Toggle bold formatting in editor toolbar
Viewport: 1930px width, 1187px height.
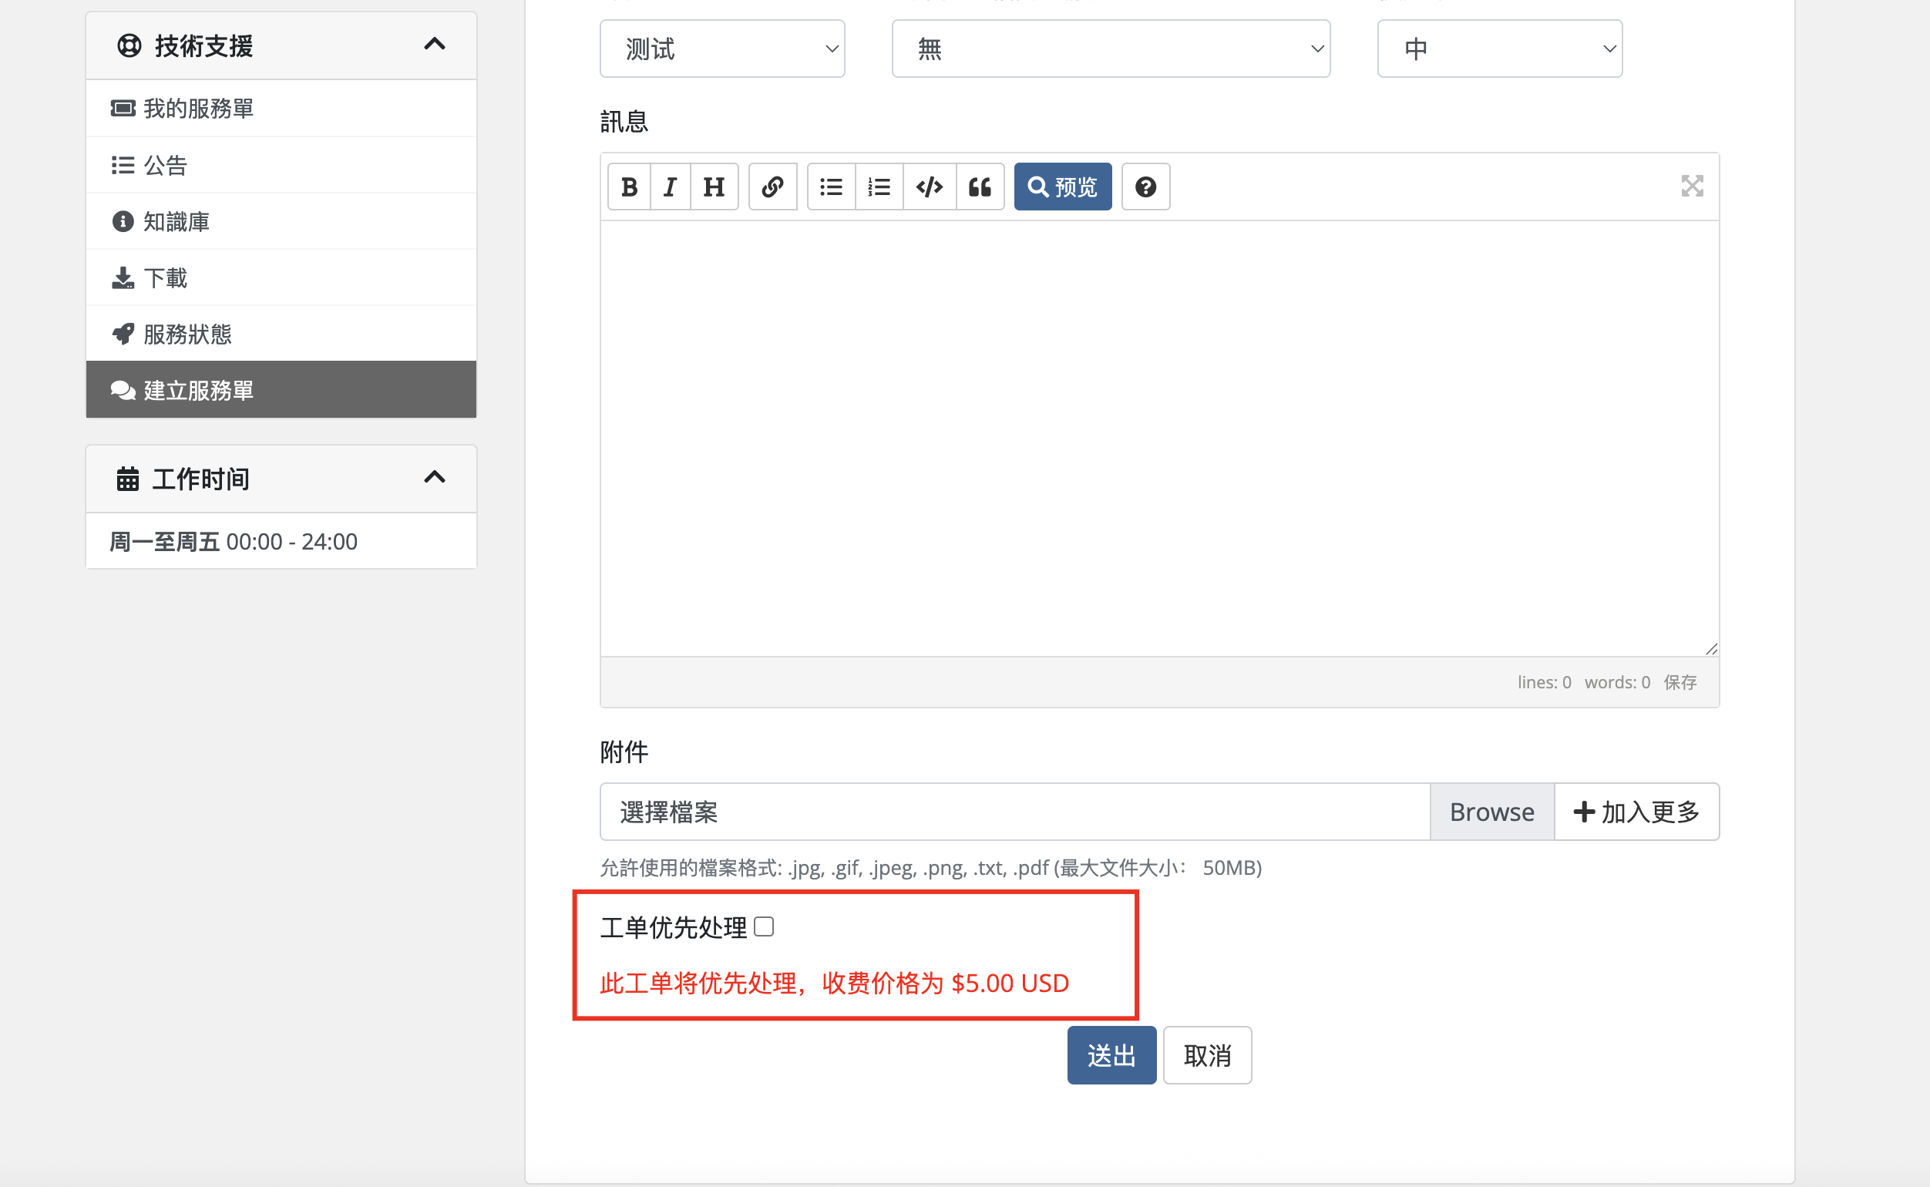coord(629,187)
